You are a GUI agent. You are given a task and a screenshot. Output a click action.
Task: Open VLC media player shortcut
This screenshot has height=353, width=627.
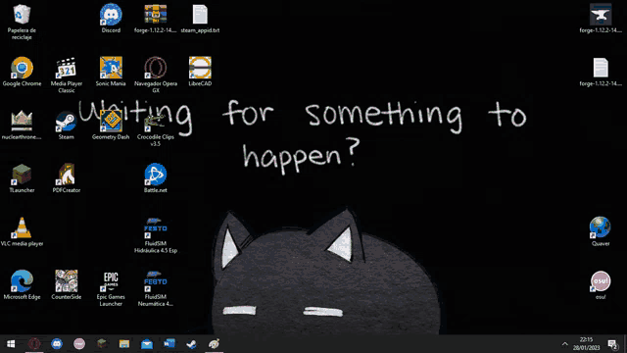[x=22, y=231]
